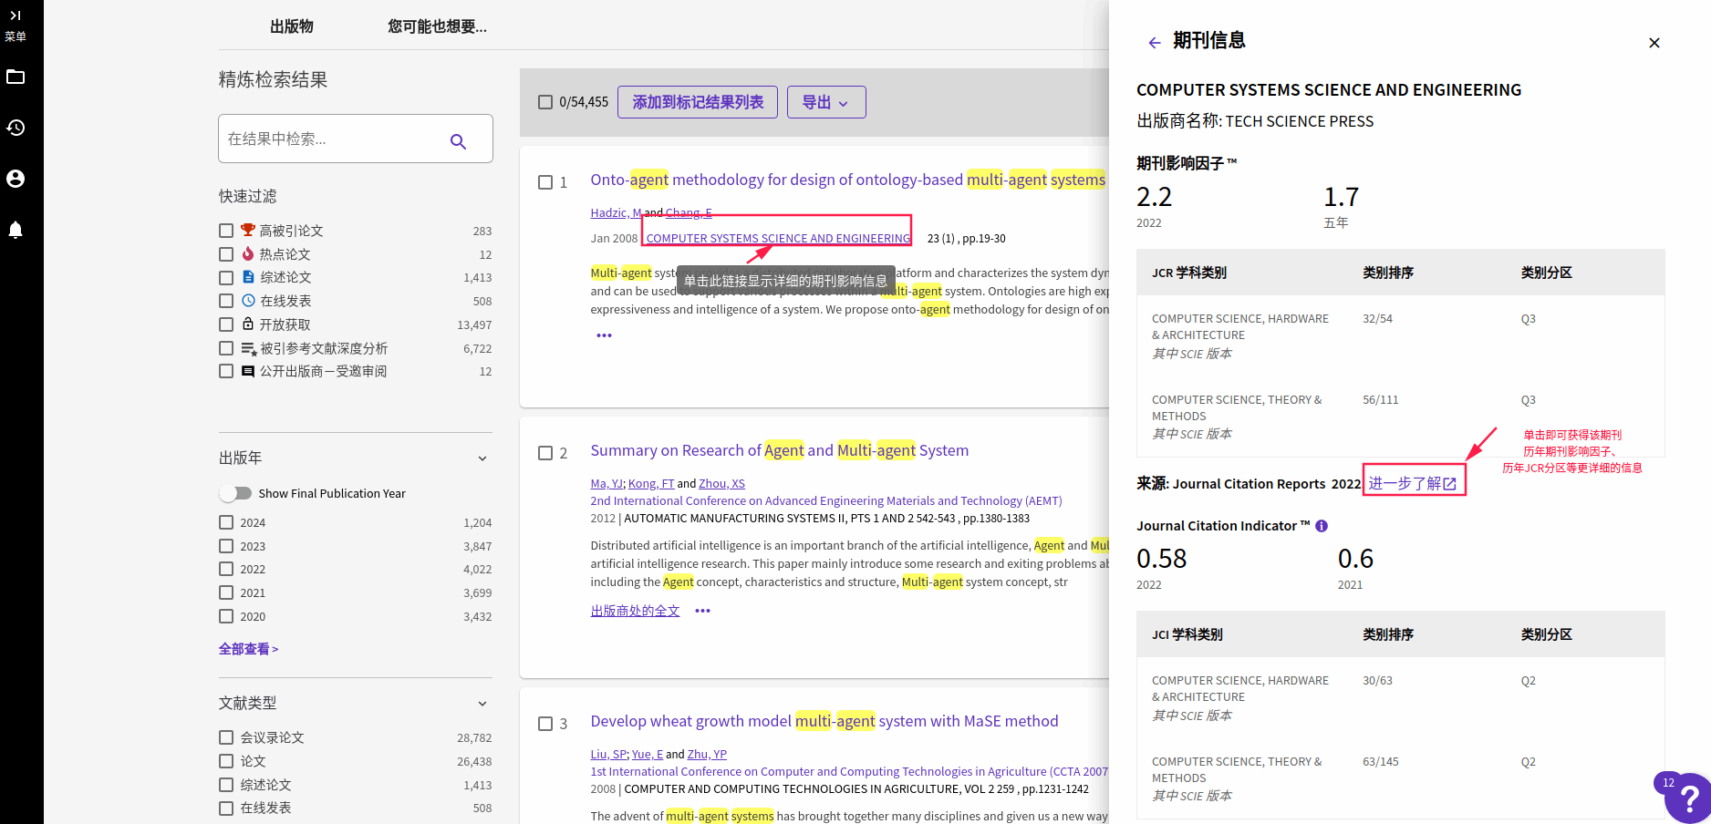
Task: Click the search magnifier icon in results box
Action: coord(458,141)
